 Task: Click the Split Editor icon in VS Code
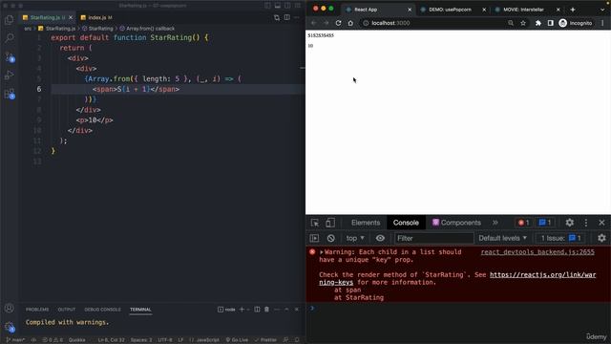(286, 17)
